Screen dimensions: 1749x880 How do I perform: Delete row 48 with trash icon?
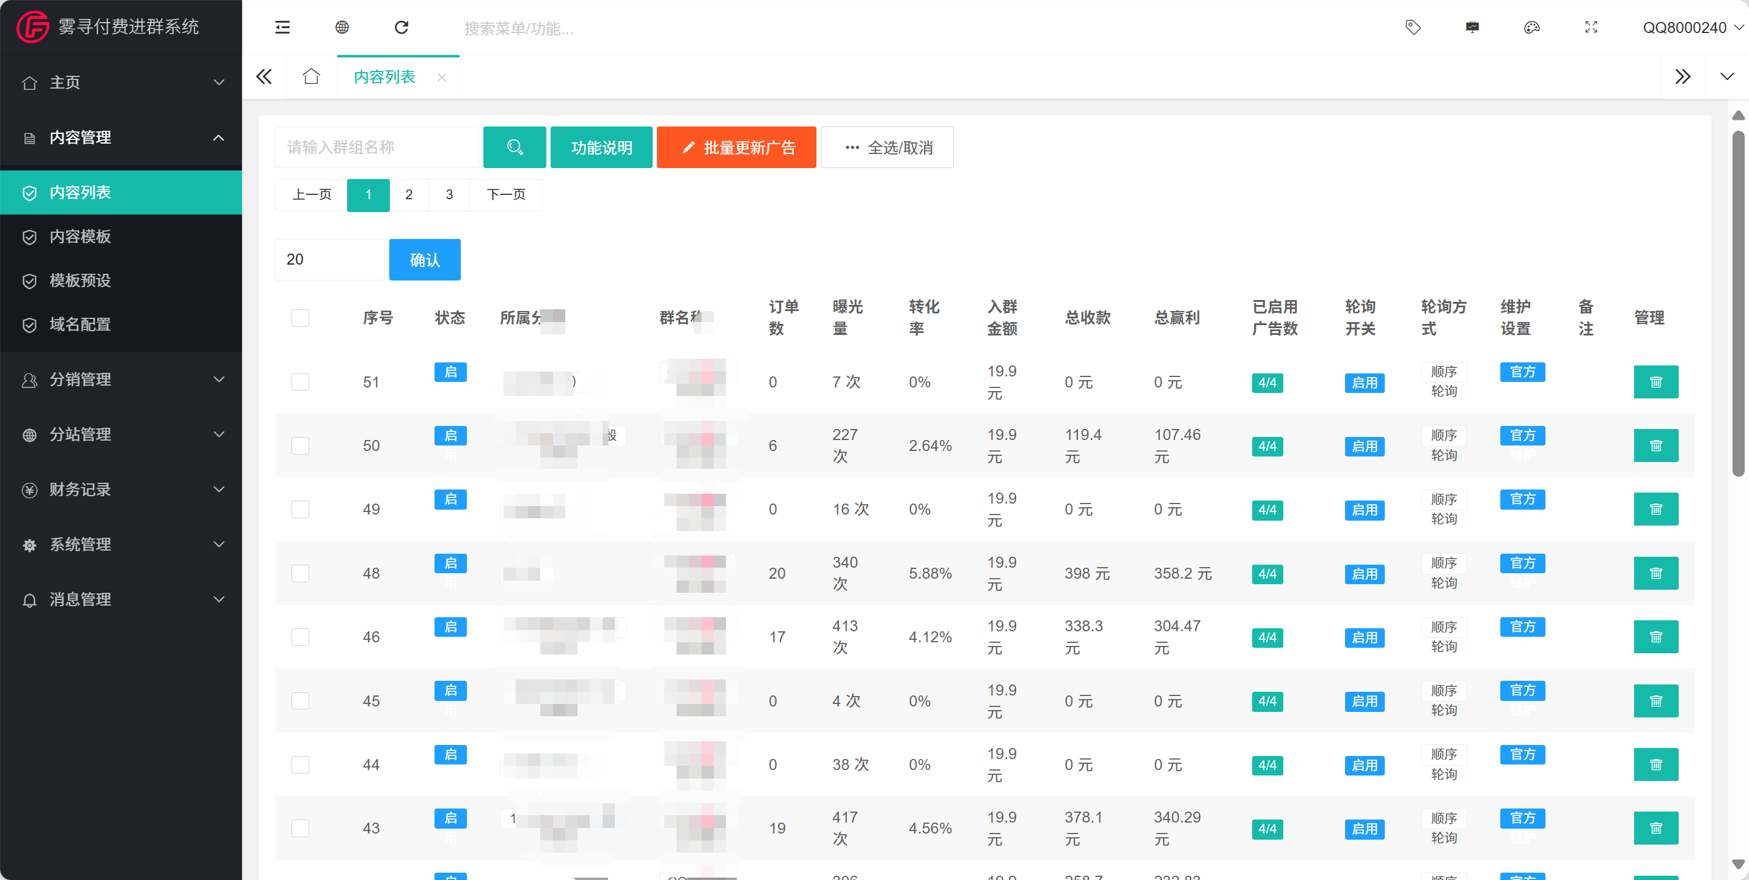[x=1656, y=574]
